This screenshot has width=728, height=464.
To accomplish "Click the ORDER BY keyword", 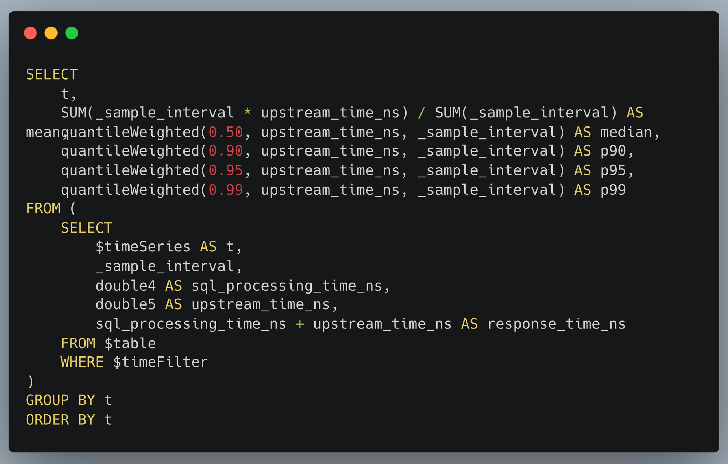I will coord(60,420).
